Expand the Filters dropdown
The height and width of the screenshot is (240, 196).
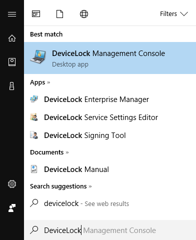174,14
